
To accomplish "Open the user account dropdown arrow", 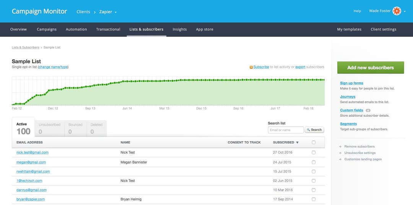I will point(405,11).
